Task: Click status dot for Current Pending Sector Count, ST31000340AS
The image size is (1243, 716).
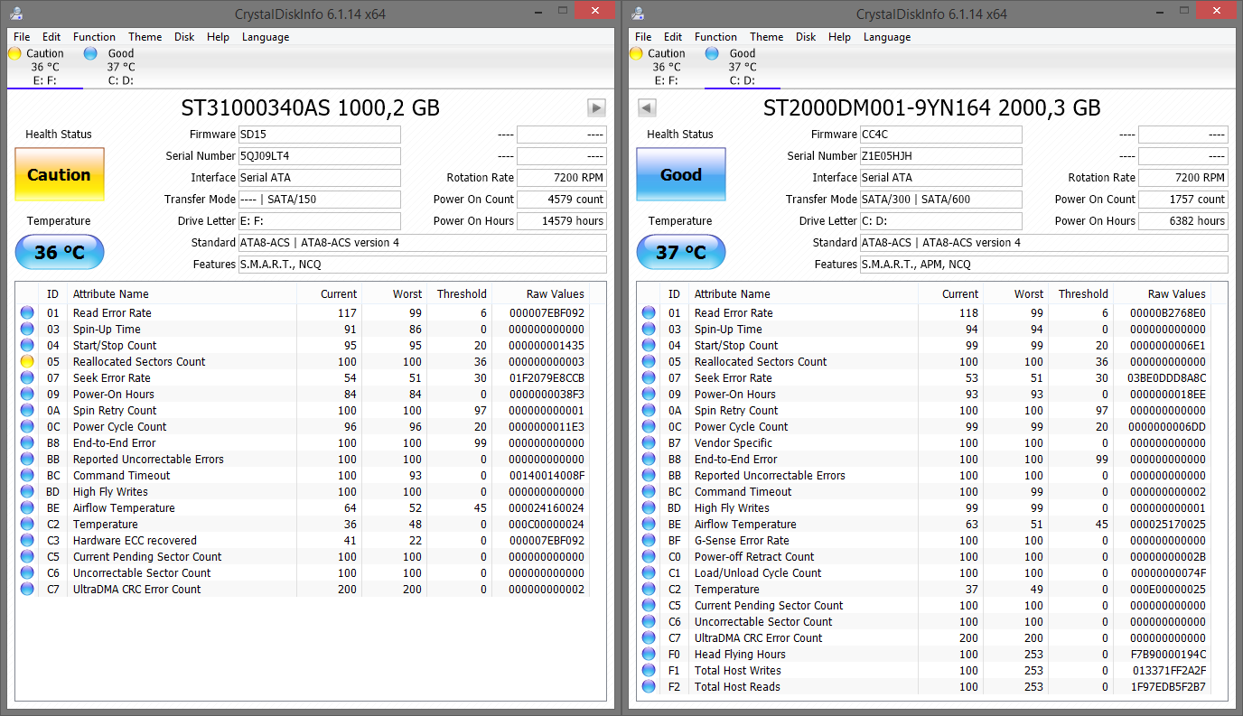Action: (27, 556)
